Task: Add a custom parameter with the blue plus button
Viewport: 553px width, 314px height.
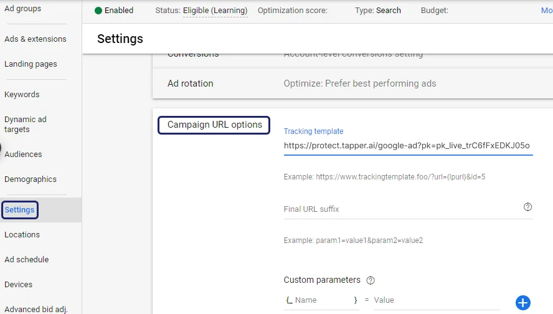Action: 522,303
